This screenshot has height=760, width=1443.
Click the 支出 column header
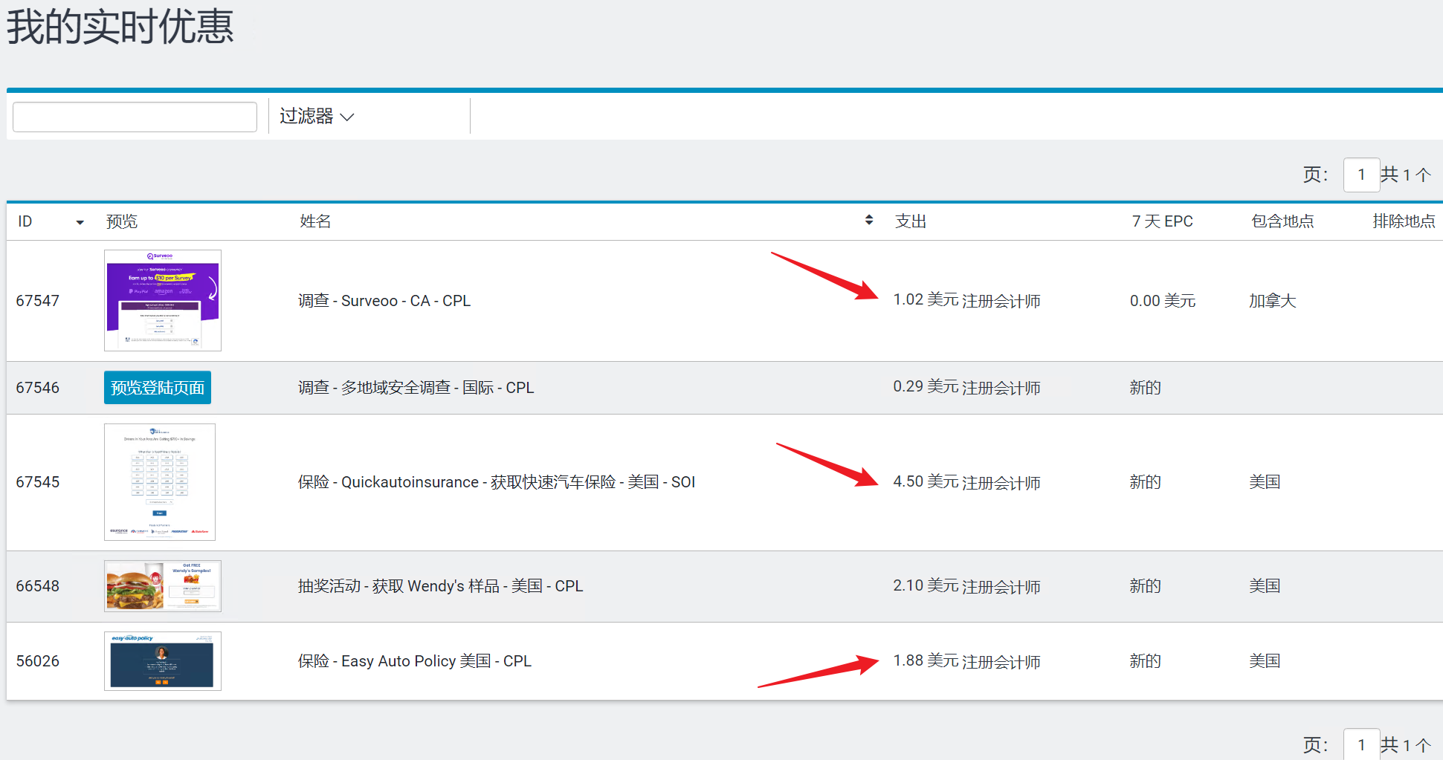point(910,221)
